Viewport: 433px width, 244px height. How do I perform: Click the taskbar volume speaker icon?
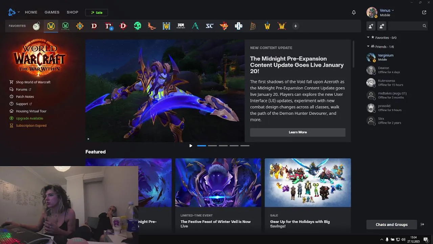tap(403, 240)
